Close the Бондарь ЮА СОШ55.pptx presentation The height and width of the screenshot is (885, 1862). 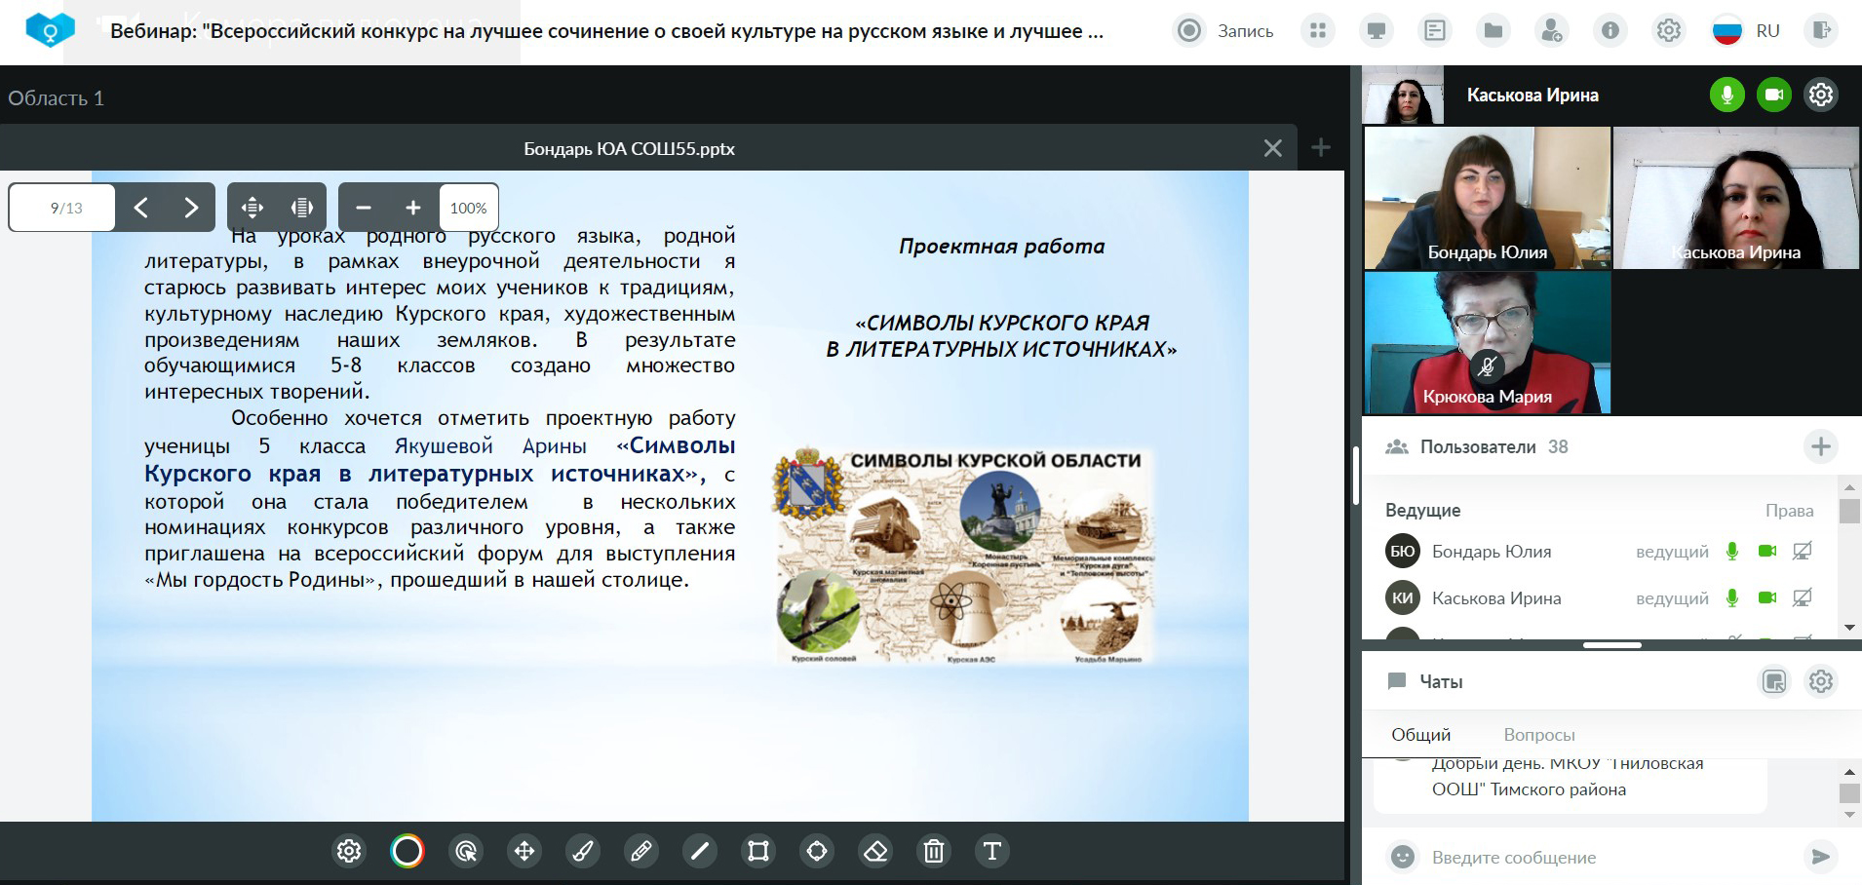coord(1273,148)
